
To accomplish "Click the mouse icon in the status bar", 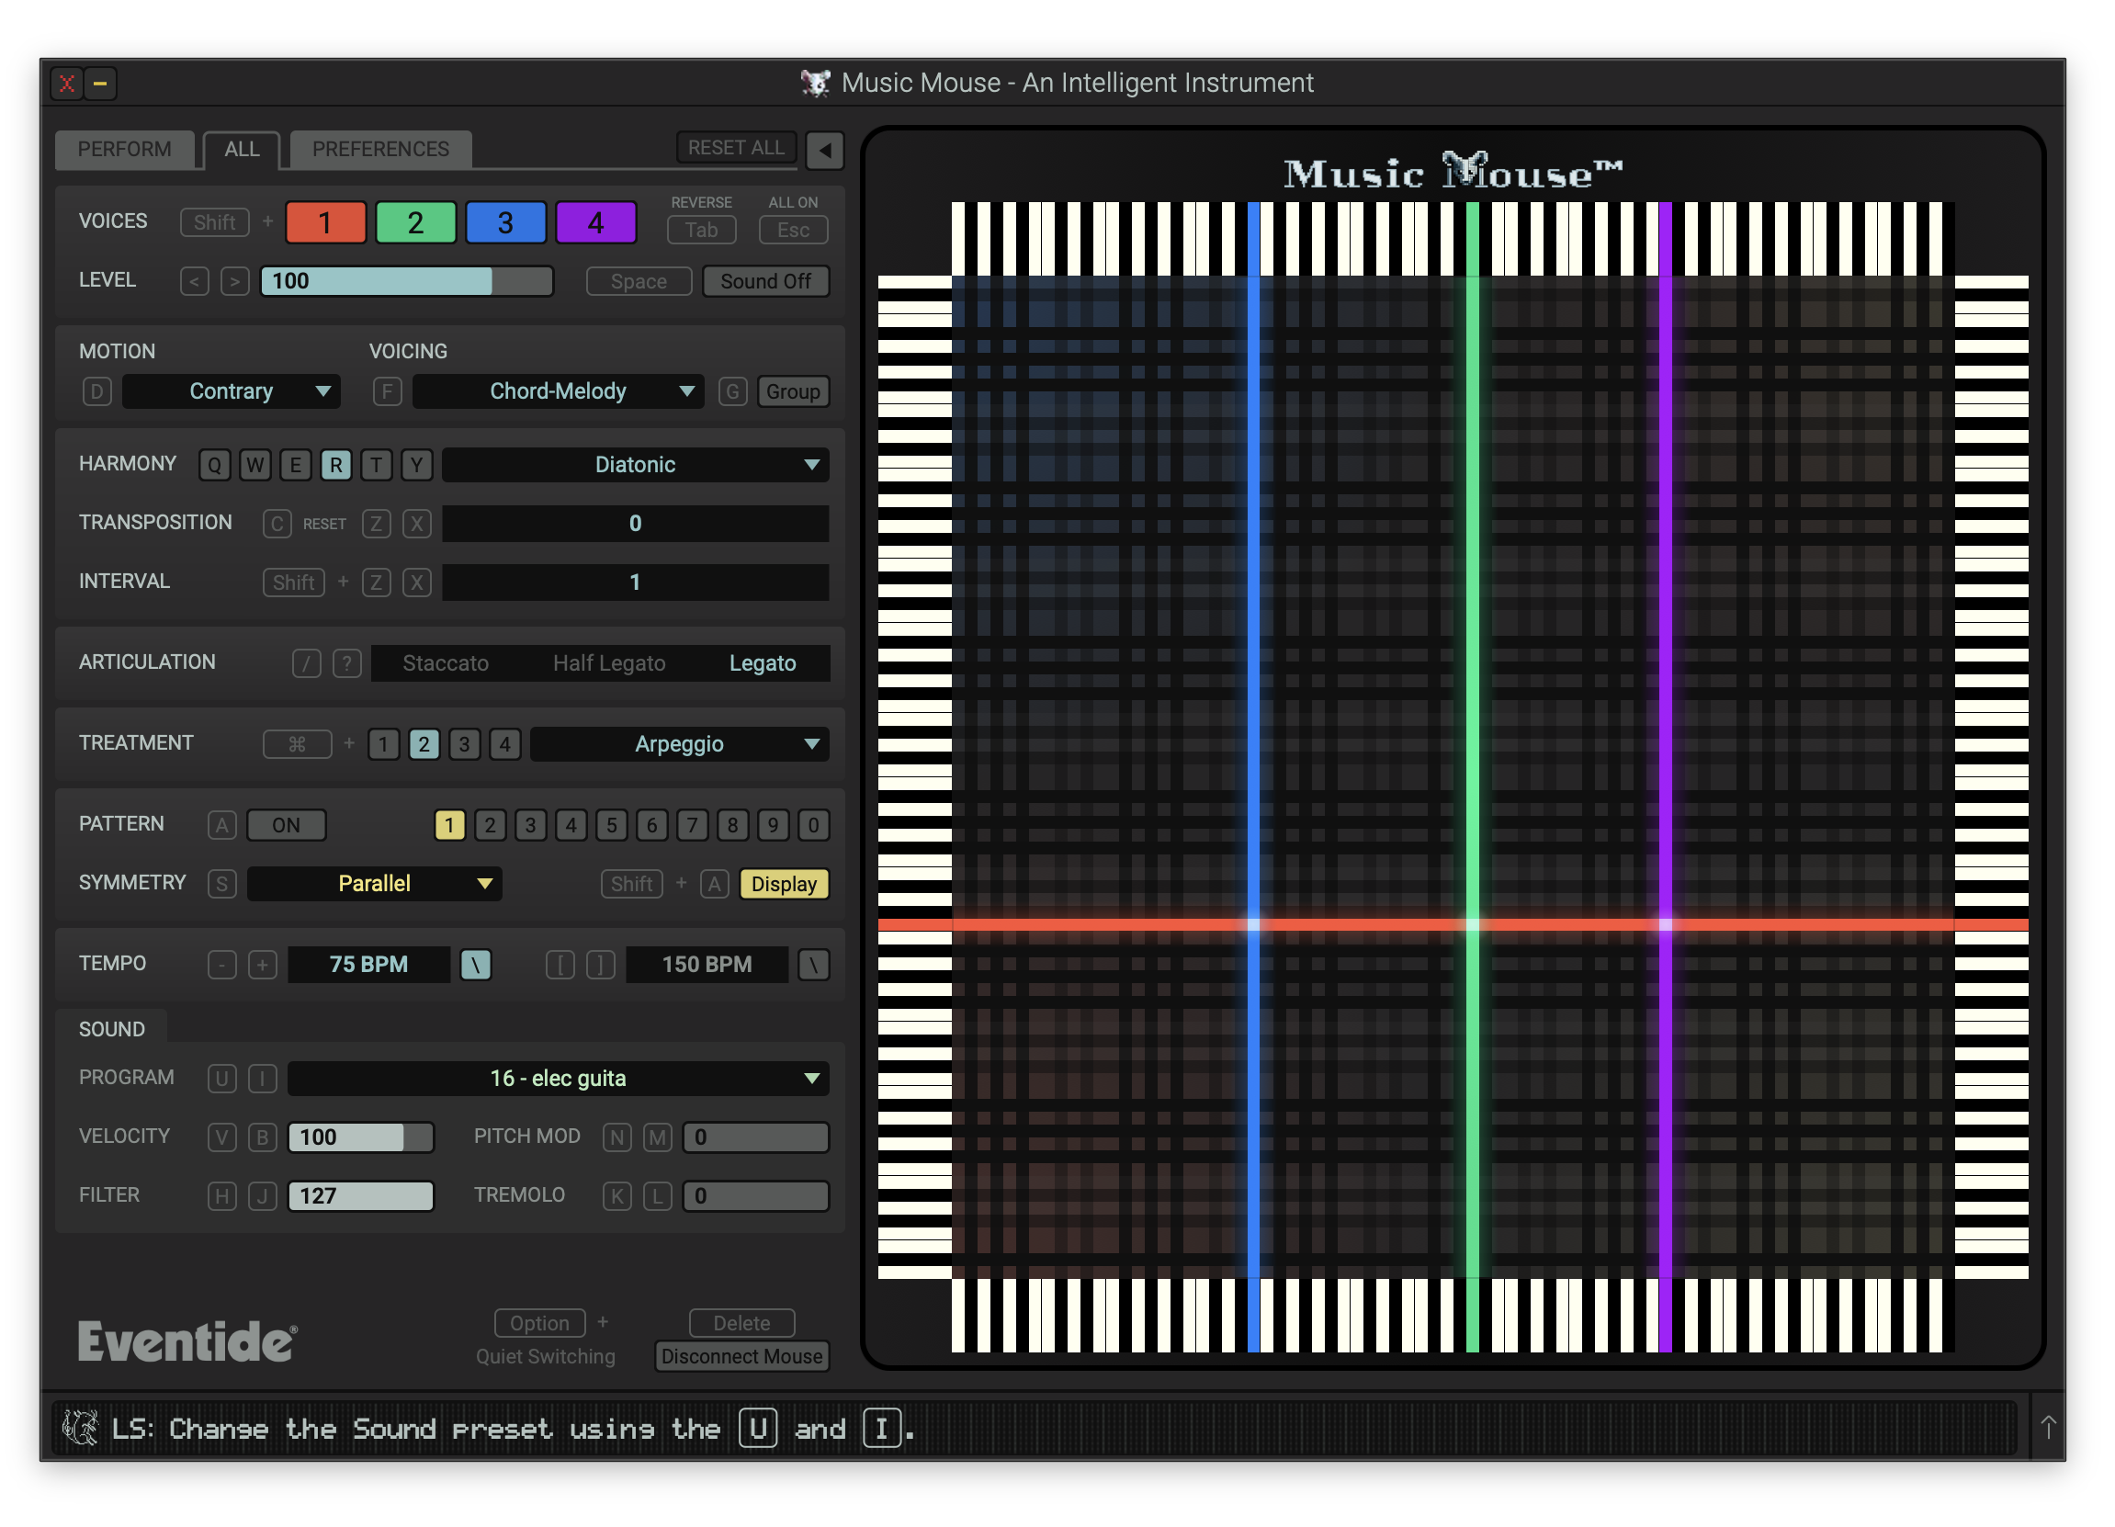I will [x=80, y=1428].
